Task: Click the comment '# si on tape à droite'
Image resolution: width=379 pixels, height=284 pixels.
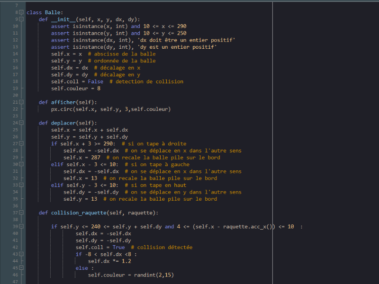Action: (154, 144)
